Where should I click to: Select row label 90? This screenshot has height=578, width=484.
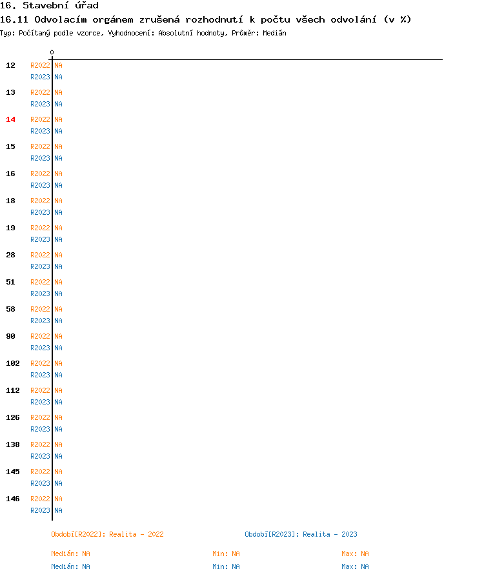click(x=11, y=336)
